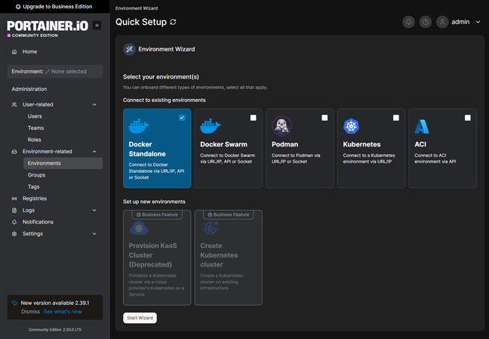Open the See what's new link
This screenshot has width=489, height=339.
[x=63, y=312]
